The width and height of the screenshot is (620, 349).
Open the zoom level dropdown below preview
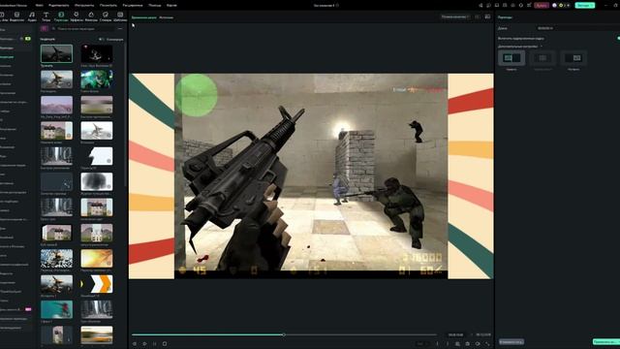click(423, 344)
